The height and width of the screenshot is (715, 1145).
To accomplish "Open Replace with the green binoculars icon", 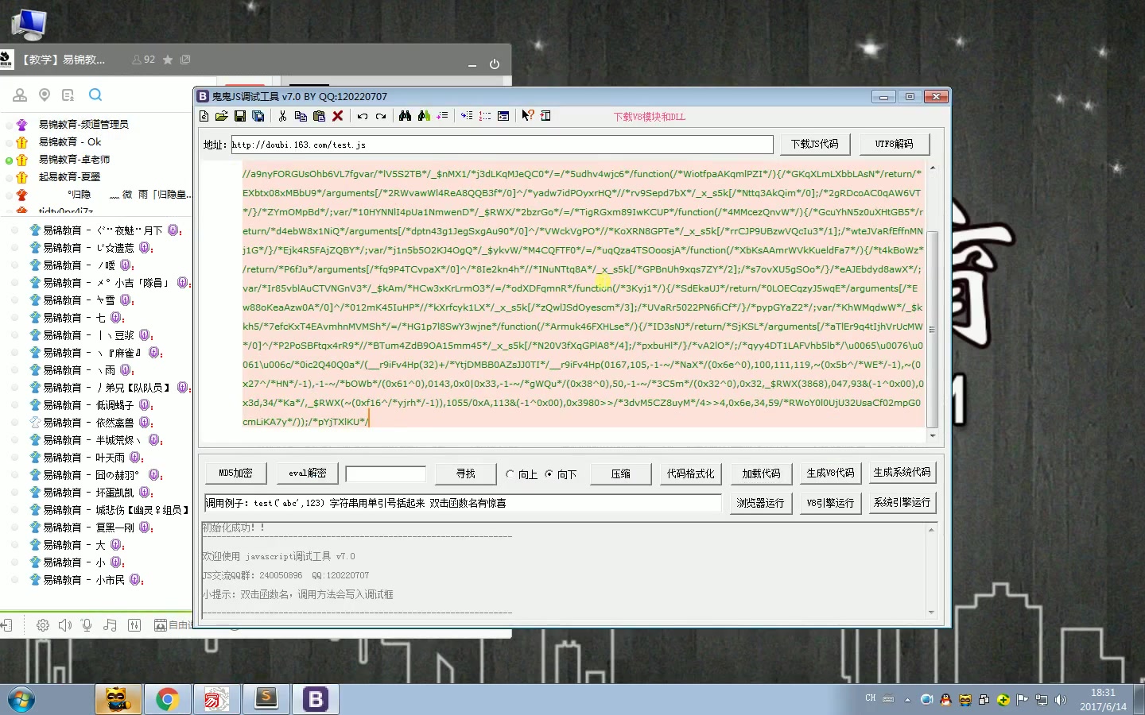I will 423,116.
